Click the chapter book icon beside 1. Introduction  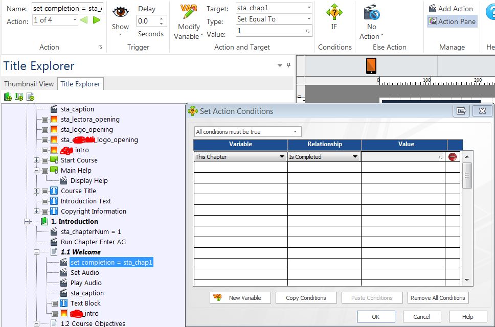44,221
